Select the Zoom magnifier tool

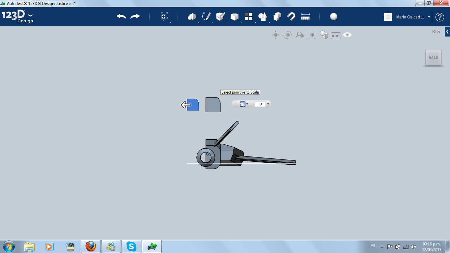[x=299, y=35]
